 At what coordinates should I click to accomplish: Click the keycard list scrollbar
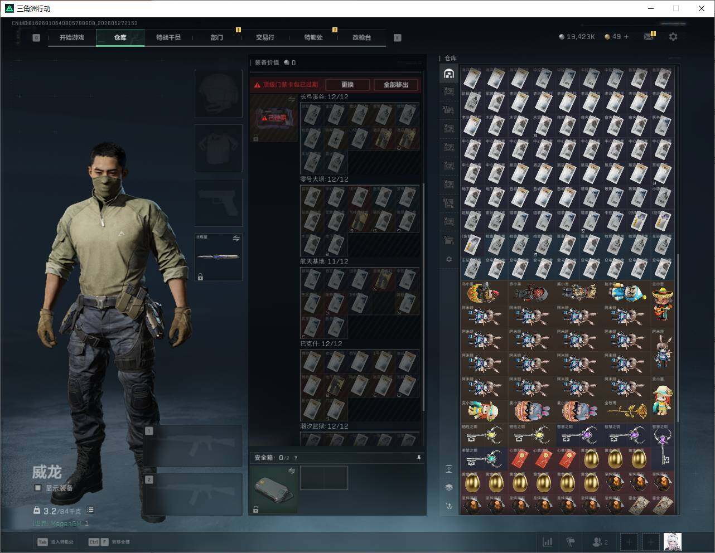(424, 298)
